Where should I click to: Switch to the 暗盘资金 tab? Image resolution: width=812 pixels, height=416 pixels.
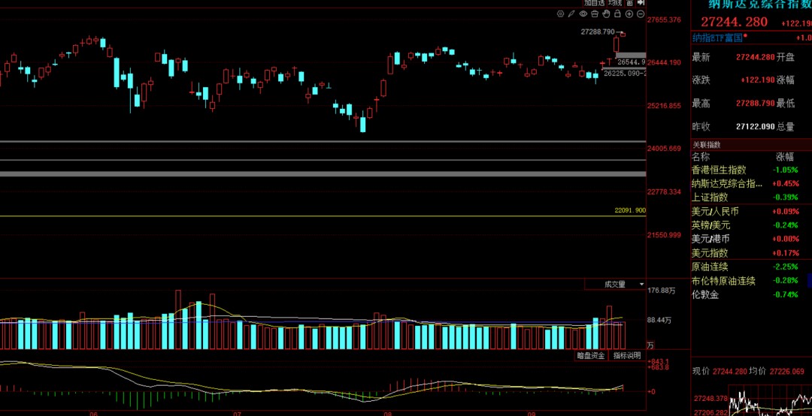click(x=592, y=355)
